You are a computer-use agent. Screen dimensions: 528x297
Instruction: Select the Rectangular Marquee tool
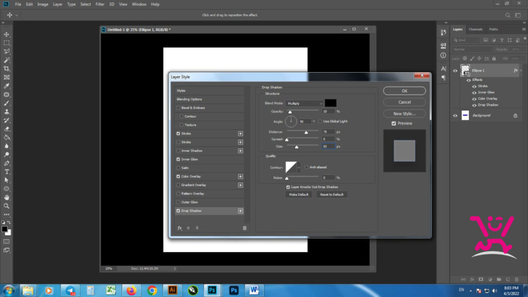pos(6,43)
